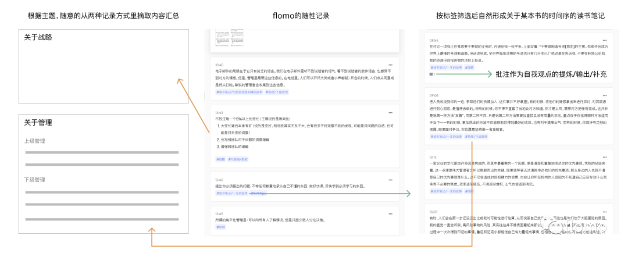Open the three-dot menu on the 15:07 note
Screen dimensions: 628x253
tap(604, 211)
